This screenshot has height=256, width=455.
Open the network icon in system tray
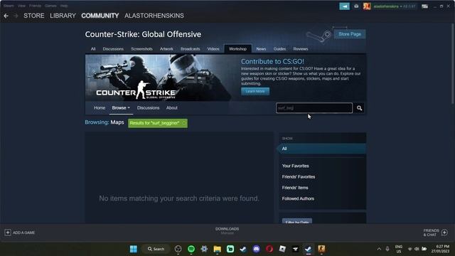[409, 249]
